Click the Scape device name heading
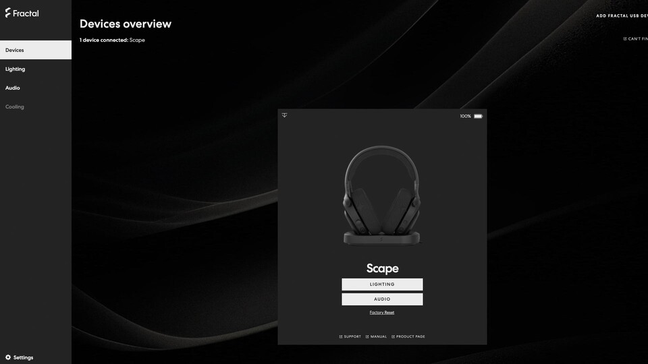 (x=382, y=269)
